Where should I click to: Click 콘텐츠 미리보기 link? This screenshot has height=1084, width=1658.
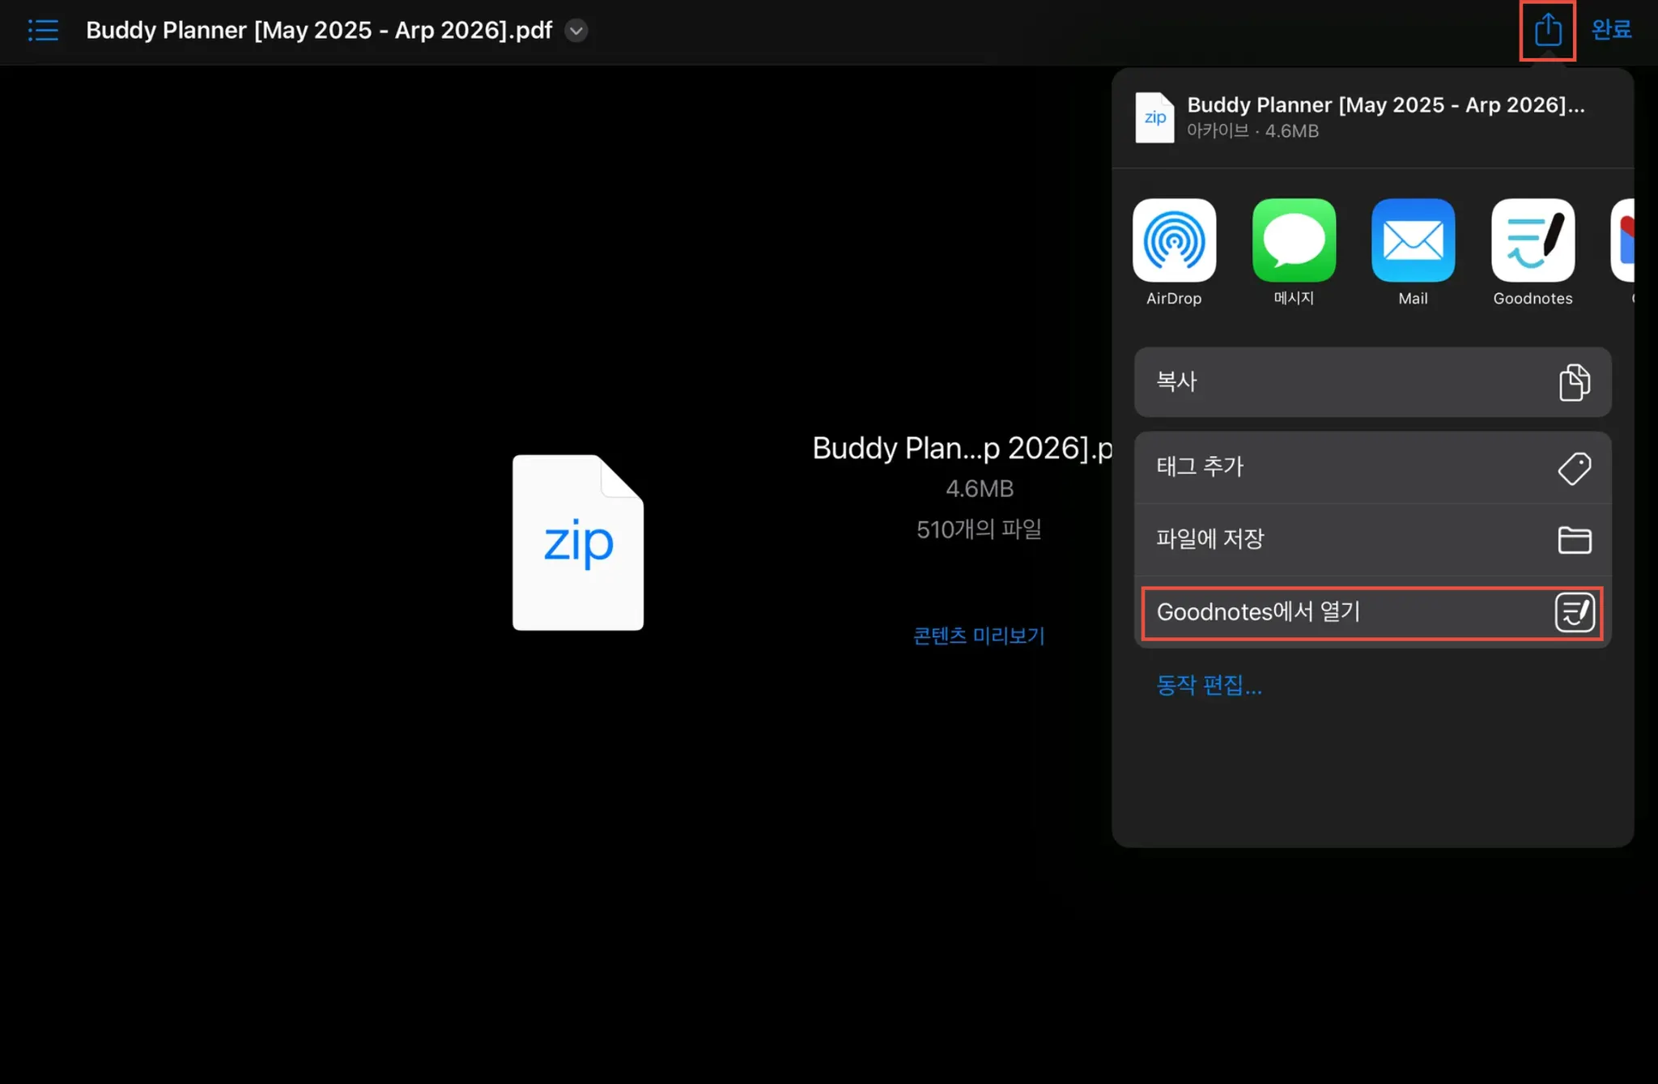[979, 636]
